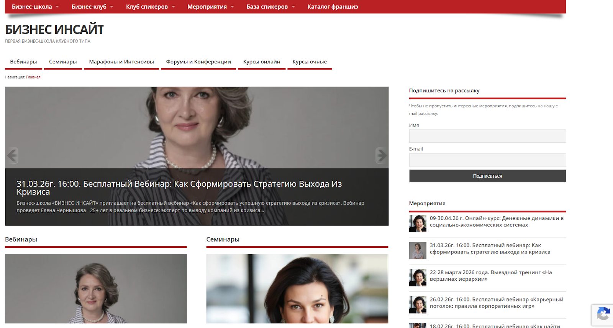The height and width of the screenshot is (328, 613).
Task: Select the Курсы онлайн tab
Action: click(262, 62)
